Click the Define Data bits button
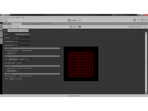The width and height of the screenshot is (148, 111). tap(12, 71)
